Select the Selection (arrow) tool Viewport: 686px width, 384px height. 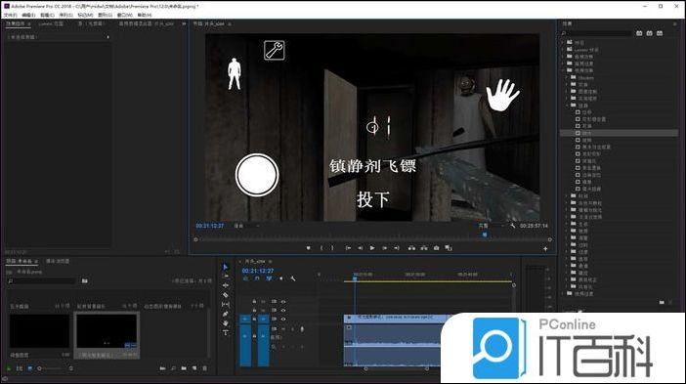tap(226, 267)
